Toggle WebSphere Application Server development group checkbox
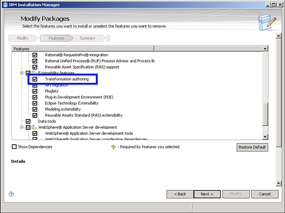Screen dimensions: 285x213 click(28, 127)
